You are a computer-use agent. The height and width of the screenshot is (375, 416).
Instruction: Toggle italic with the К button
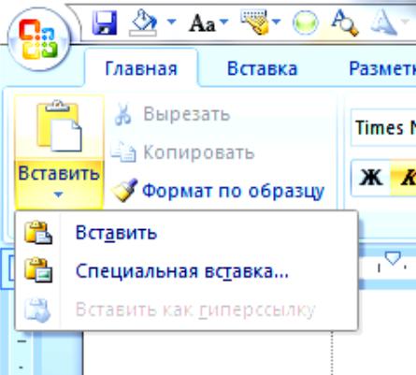click(x=404, y=178)
